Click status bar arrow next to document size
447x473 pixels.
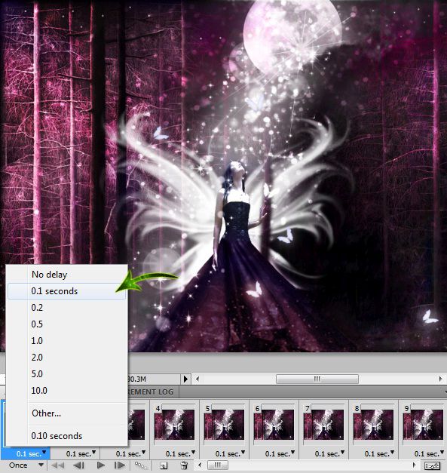point(185,379)
